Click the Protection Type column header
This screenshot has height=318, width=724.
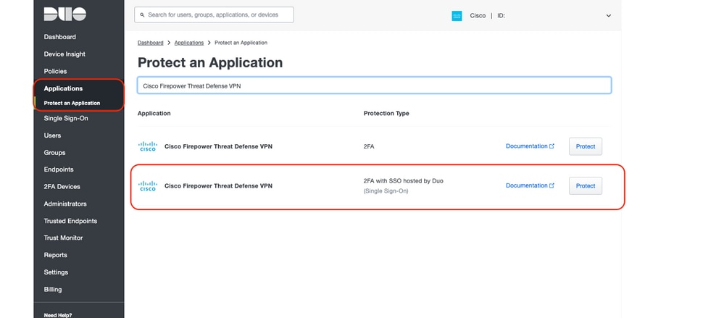tap(386, 113)
